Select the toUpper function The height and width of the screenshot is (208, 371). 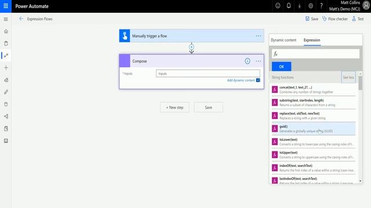pos(314,155)
